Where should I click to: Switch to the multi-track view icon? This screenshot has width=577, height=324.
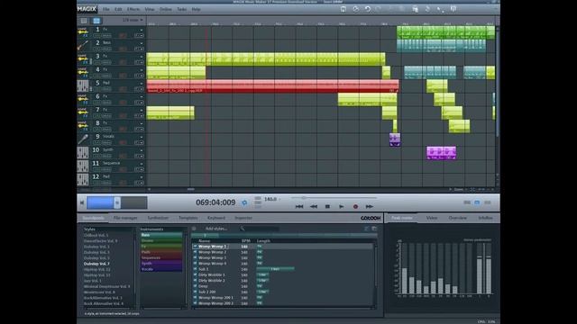click(96, 21)
